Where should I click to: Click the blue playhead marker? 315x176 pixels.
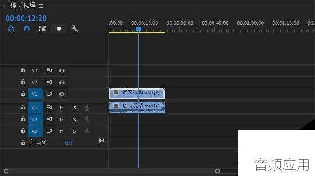(x=138, y=29)
